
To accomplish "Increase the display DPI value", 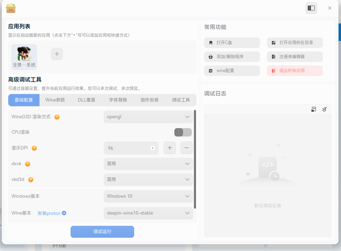I will [170, 148].
